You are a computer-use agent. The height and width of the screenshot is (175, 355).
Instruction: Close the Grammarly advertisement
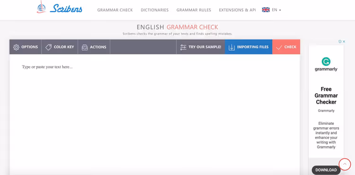[344, 41]
